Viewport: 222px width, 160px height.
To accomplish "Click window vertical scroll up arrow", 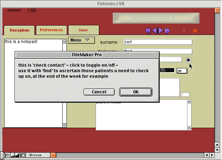I will (x=217, y=145).
